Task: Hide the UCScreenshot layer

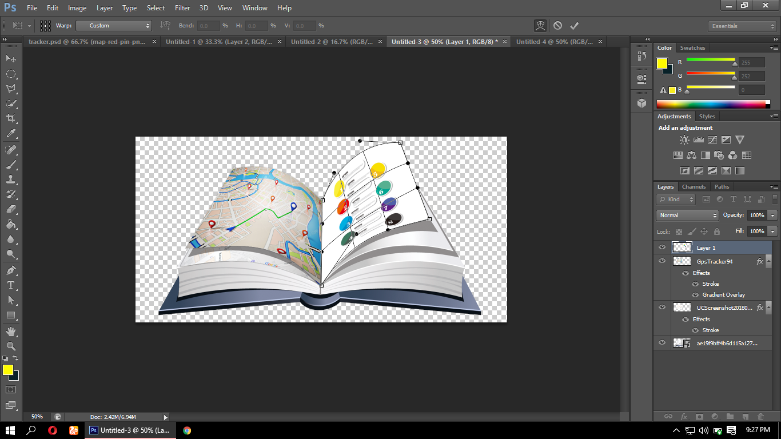Action: click(662, 308)
